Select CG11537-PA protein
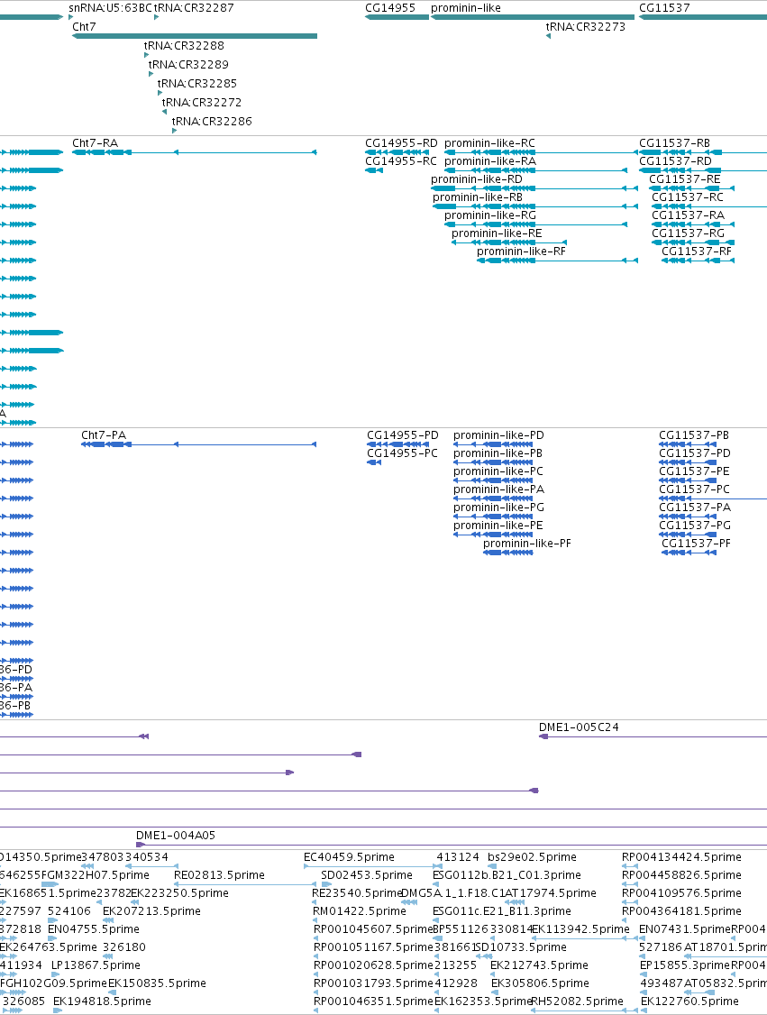 point(695,507)
